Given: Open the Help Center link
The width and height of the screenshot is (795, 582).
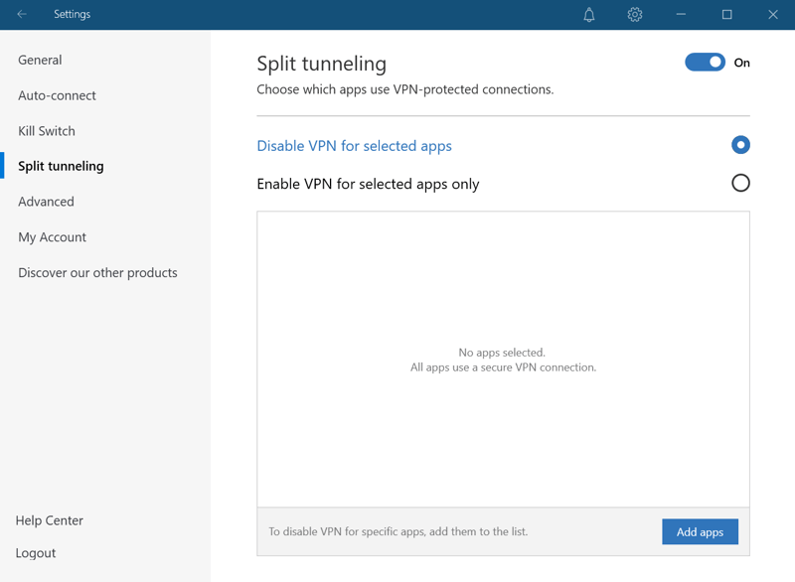Looking at the screenshot, I should [x=49, y=520].
